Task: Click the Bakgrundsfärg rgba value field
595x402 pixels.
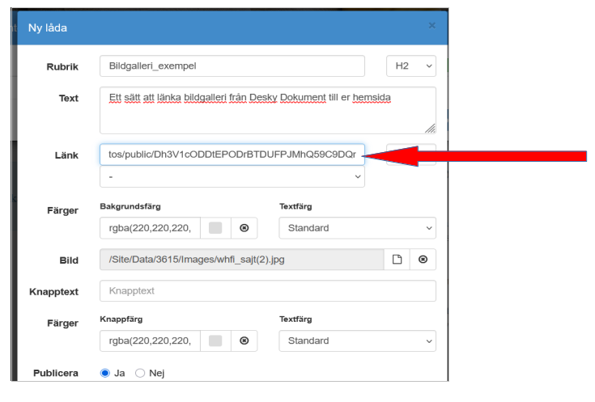Action: pos(150,228)
